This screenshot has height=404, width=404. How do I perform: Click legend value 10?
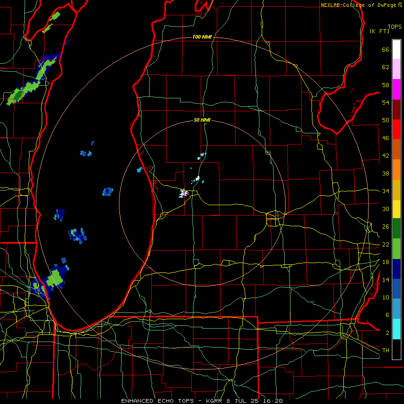386,297
